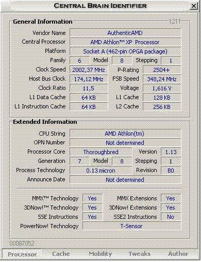This screenshot has height=262, width=201.
Task: Click the P-Rating field showing 2504+
Action: pos(162,70)
